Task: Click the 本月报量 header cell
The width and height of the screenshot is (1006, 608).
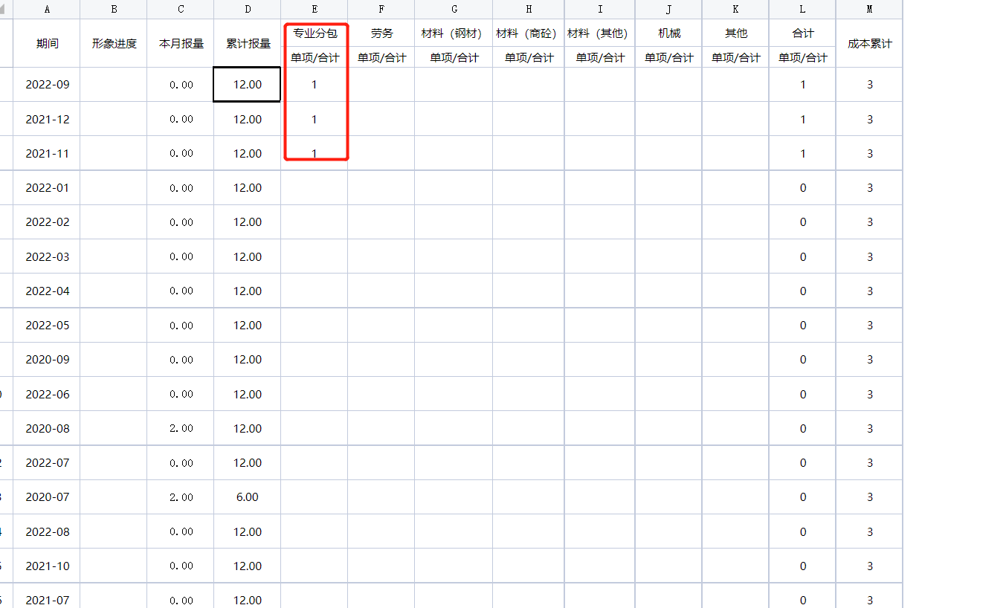Action: point(181,43)
